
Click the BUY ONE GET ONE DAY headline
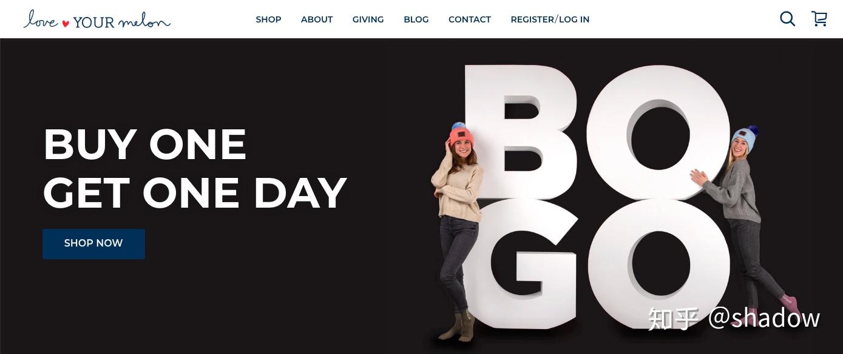[x=195, y=169]
